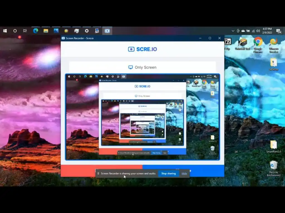This screenshot has height=213, width=285.
Task: Click the Meet Now camera tray icon
Action: 238,31
